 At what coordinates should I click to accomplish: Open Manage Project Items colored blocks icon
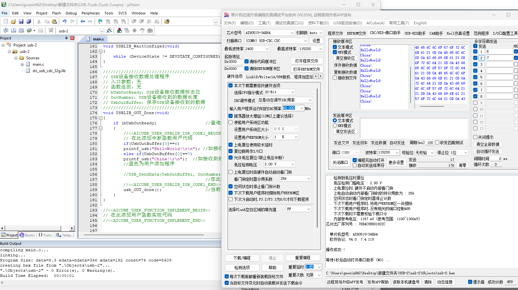click(119, 30)
